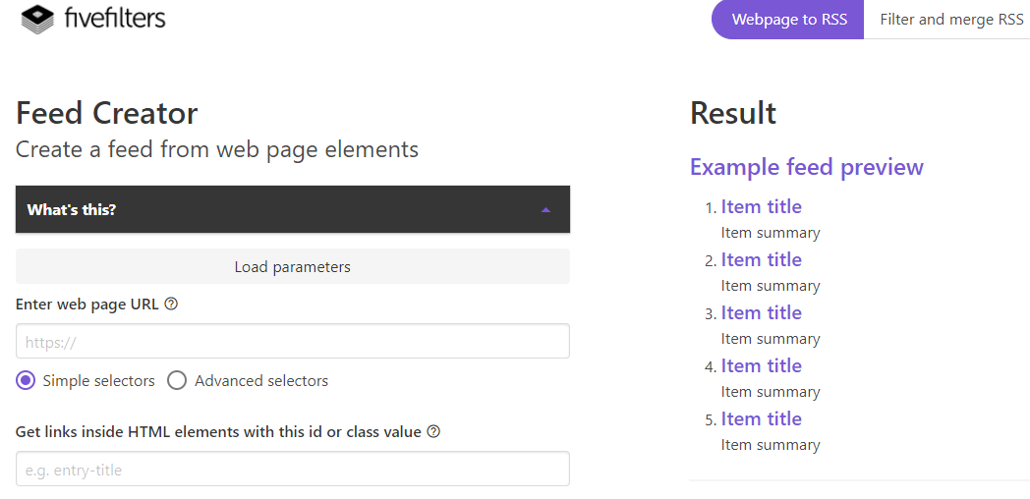1030x499 pixels.
Task: Click the fivefilters stacked layers logo icon
Action: point(38,19)
